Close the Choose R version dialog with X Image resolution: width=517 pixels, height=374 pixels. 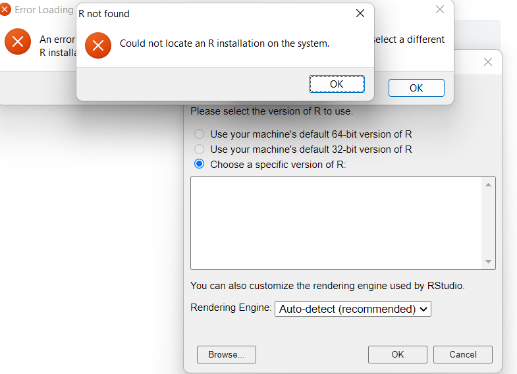pyautogui.click(x=488, y=62)
